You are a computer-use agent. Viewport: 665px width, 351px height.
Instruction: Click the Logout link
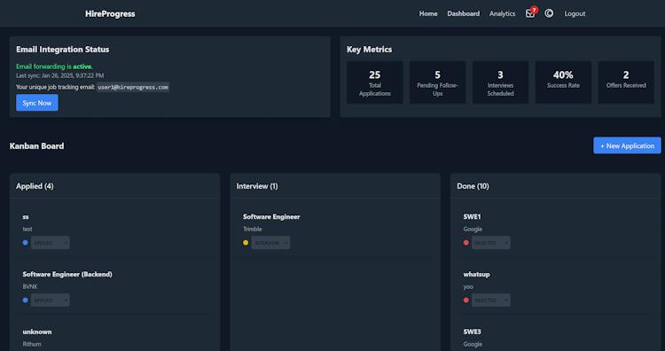click(575, 13)
